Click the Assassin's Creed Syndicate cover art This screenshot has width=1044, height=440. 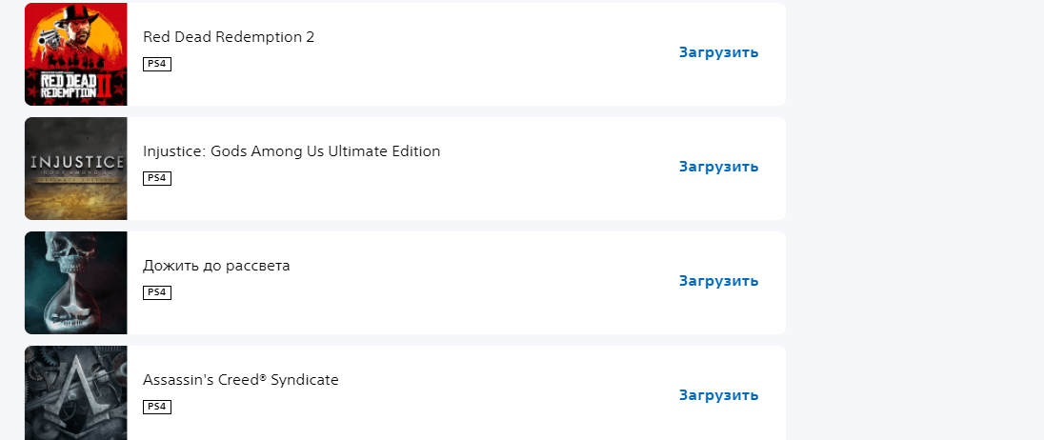point(75,392)
